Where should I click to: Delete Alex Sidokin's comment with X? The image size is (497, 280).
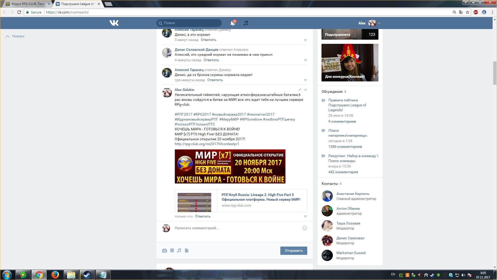[x=305, y=90]
